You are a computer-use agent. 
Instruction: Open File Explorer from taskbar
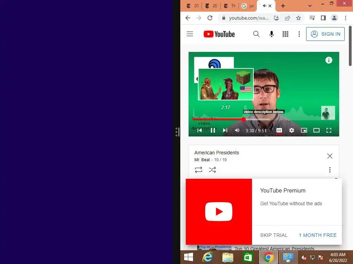[x=228, y=257]
